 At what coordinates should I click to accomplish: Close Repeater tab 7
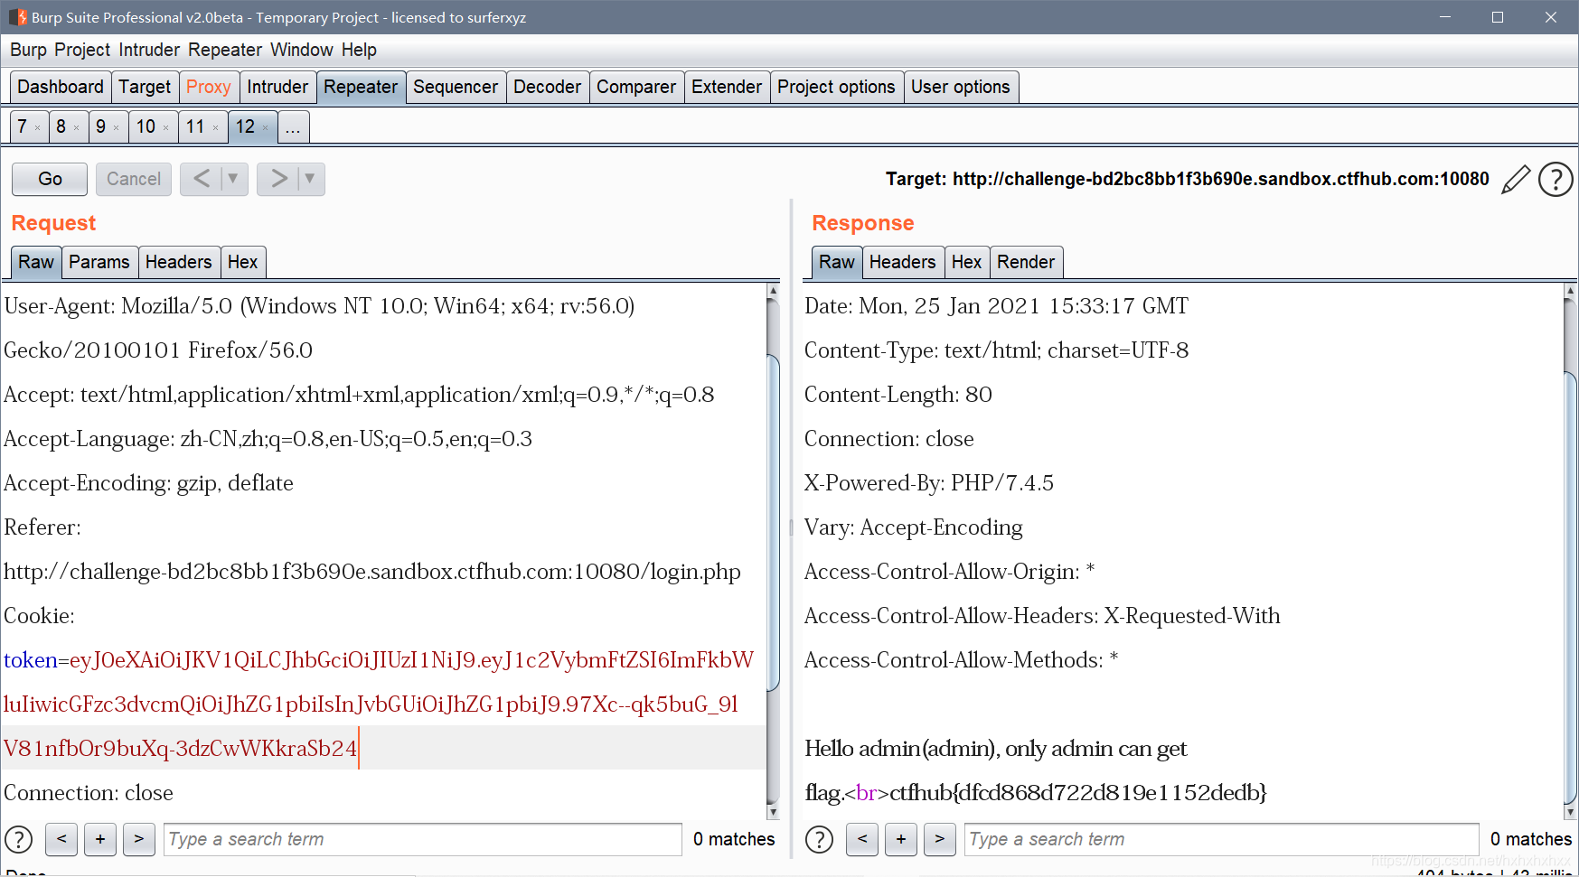pos(37,128)
